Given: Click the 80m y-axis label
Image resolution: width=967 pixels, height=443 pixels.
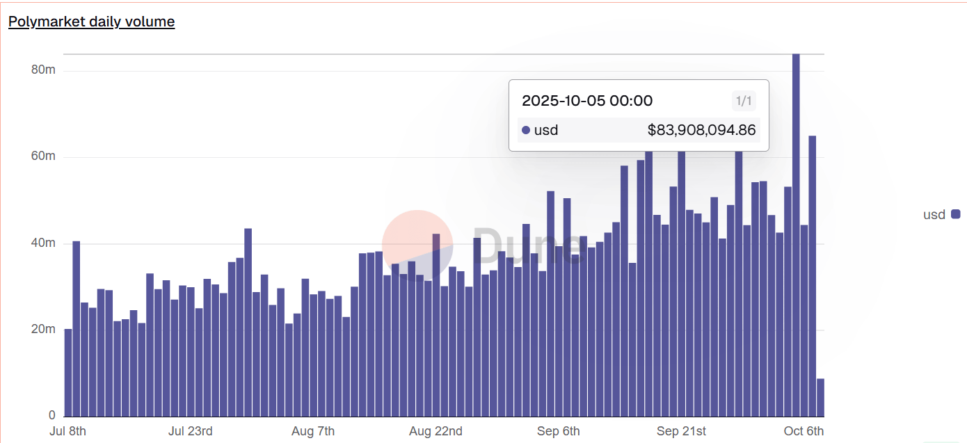Looking at the screenshot, I should click(x=43, y=70).
